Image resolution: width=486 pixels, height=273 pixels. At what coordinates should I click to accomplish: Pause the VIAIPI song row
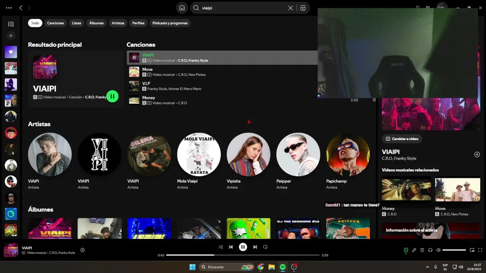point(134,58)
